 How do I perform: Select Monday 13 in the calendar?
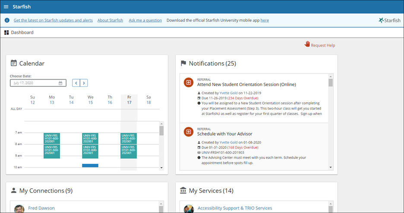pos(52,102)
